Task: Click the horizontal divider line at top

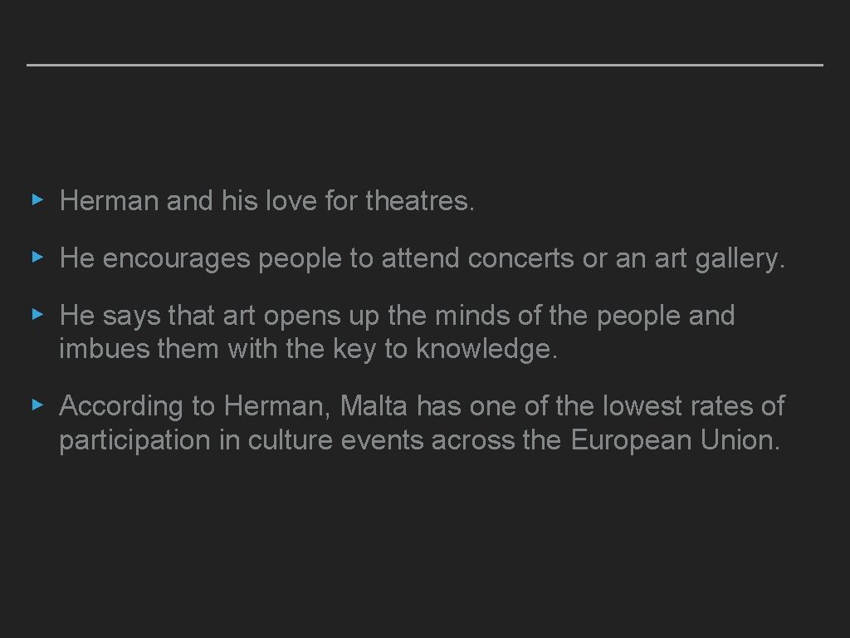Action: 425,65
